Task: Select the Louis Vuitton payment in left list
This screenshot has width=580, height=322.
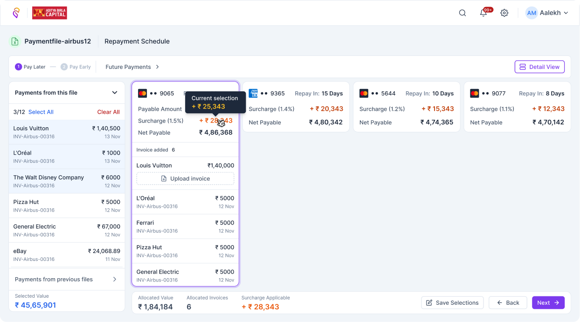Action: click(67, 132)
